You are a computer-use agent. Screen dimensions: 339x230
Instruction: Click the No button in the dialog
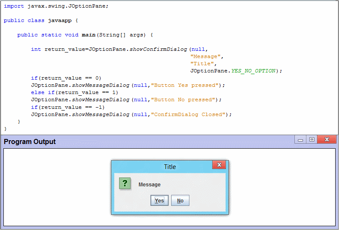(180, 200)
